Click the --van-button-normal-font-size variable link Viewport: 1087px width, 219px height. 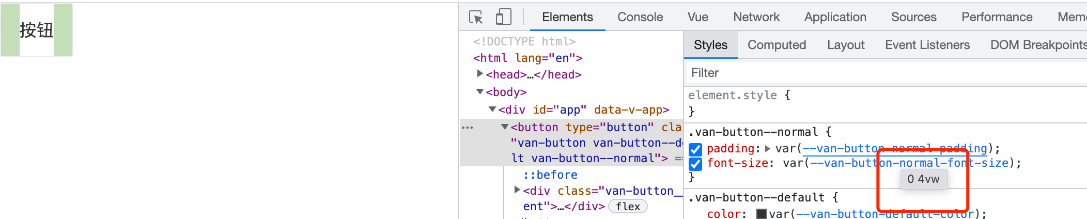(x=909, y=163)
